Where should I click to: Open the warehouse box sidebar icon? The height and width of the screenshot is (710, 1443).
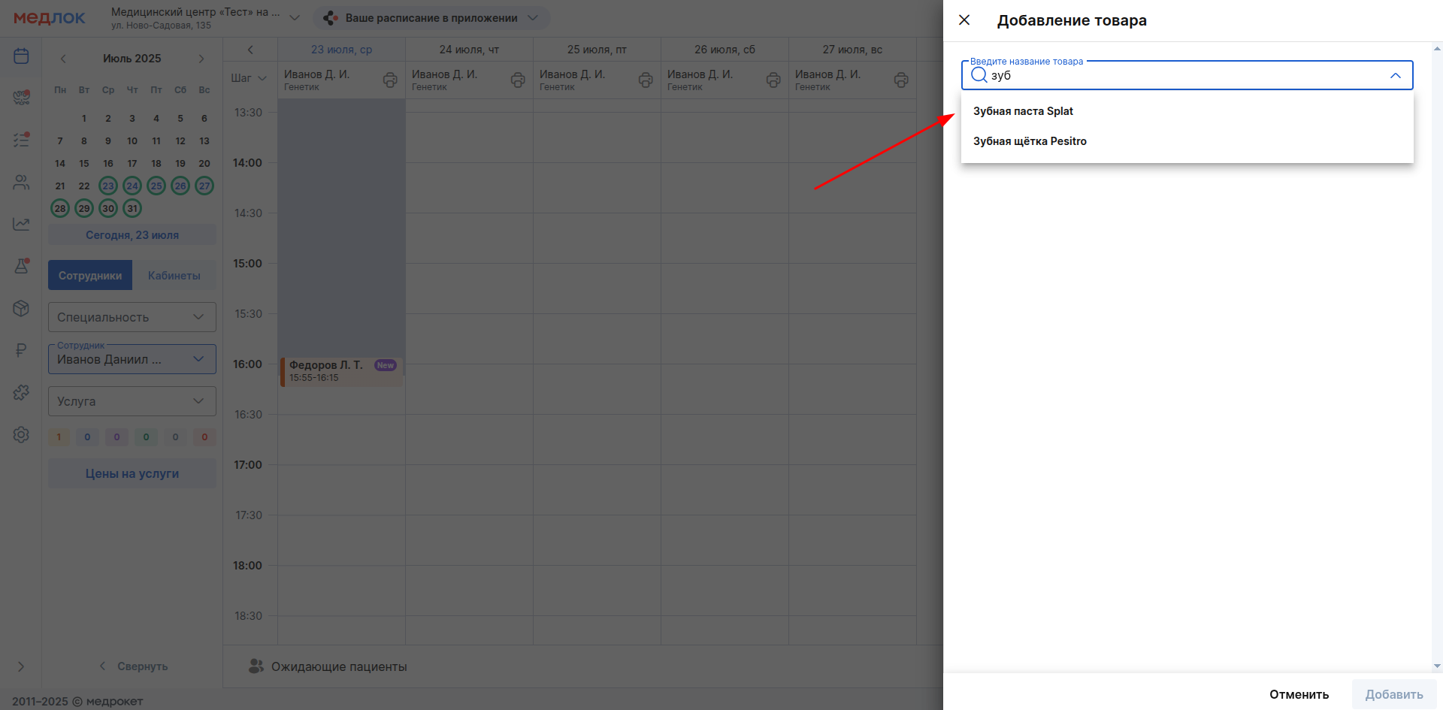click(21, 308)
